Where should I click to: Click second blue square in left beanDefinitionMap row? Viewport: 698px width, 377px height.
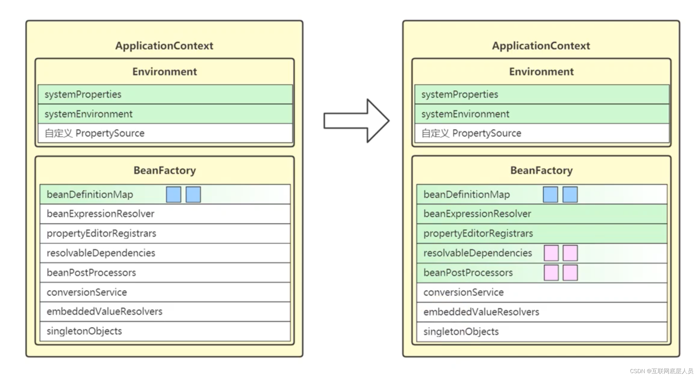click(x=193, y=194)
